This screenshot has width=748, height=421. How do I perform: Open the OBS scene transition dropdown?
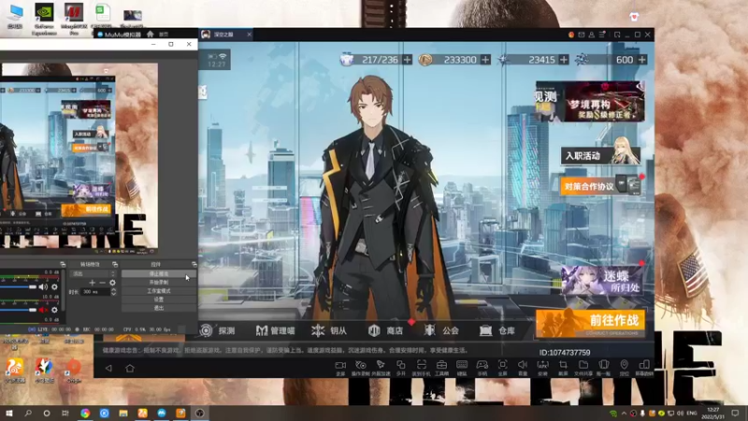pyautogui.click(x=93, y=274)
